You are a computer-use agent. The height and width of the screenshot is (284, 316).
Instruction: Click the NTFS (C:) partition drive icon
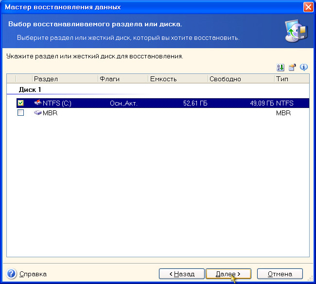(38, 103)
